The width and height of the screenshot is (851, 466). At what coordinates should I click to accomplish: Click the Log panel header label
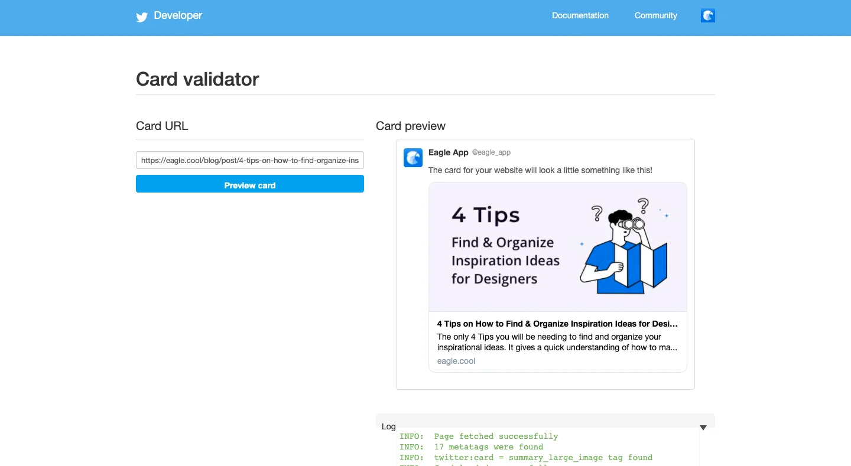(x=389, y=426)
